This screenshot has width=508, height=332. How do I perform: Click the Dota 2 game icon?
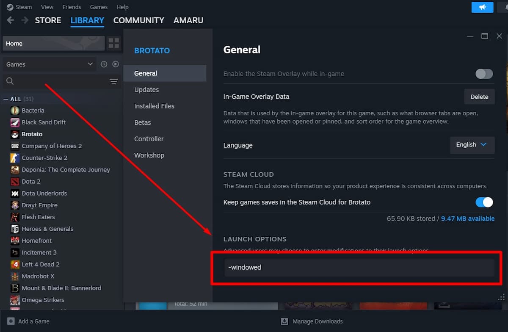(x=14, y=181)
